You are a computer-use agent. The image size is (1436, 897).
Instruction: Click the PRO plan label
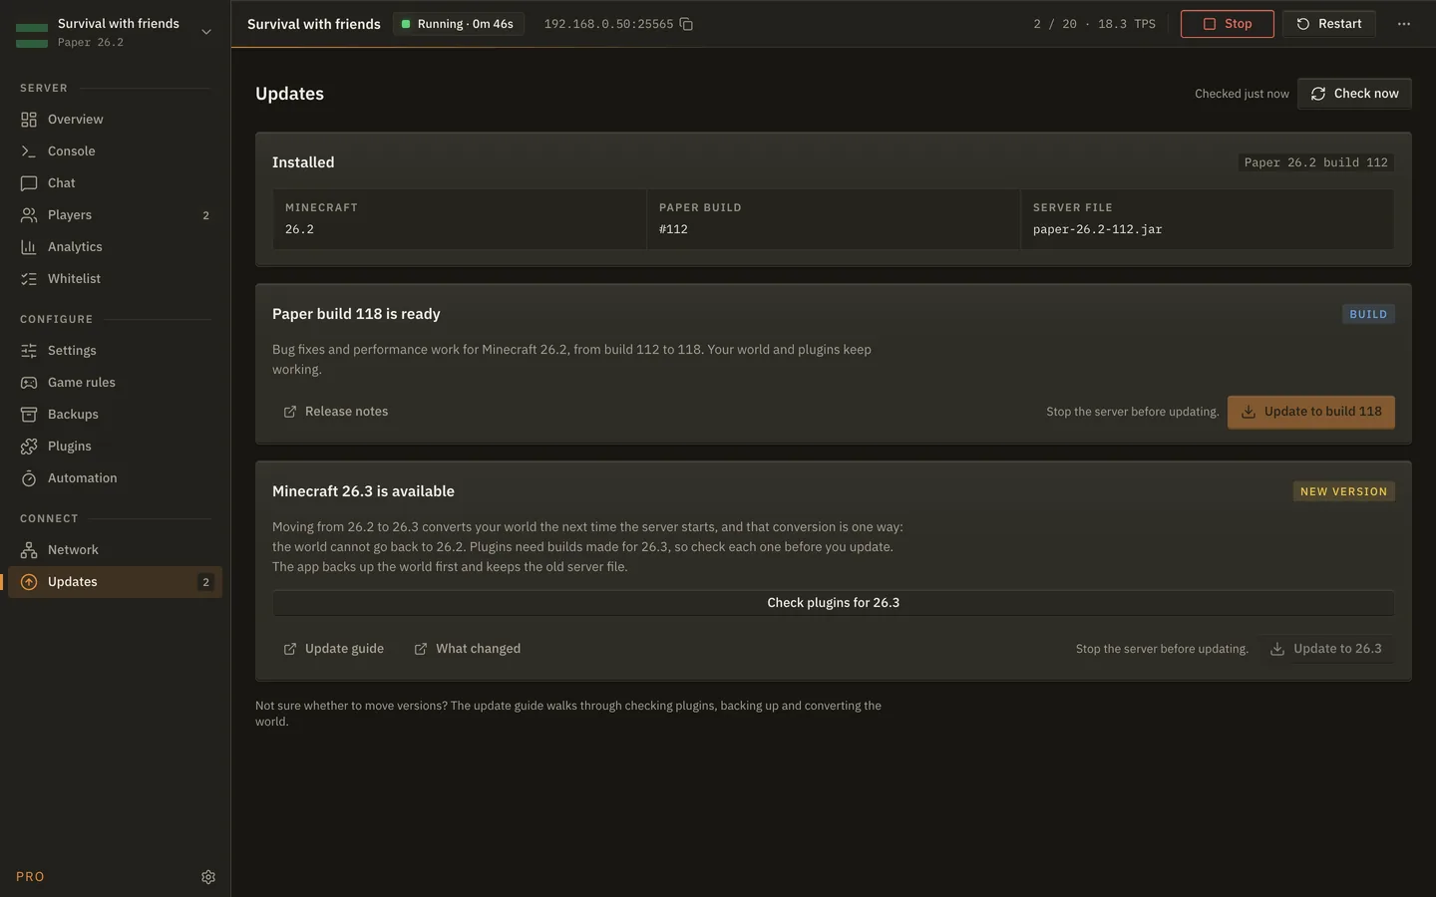point(30,877)
